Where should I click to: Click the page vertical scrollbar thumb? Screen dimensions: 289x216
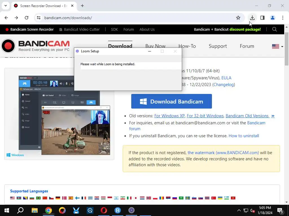(286, 49)
